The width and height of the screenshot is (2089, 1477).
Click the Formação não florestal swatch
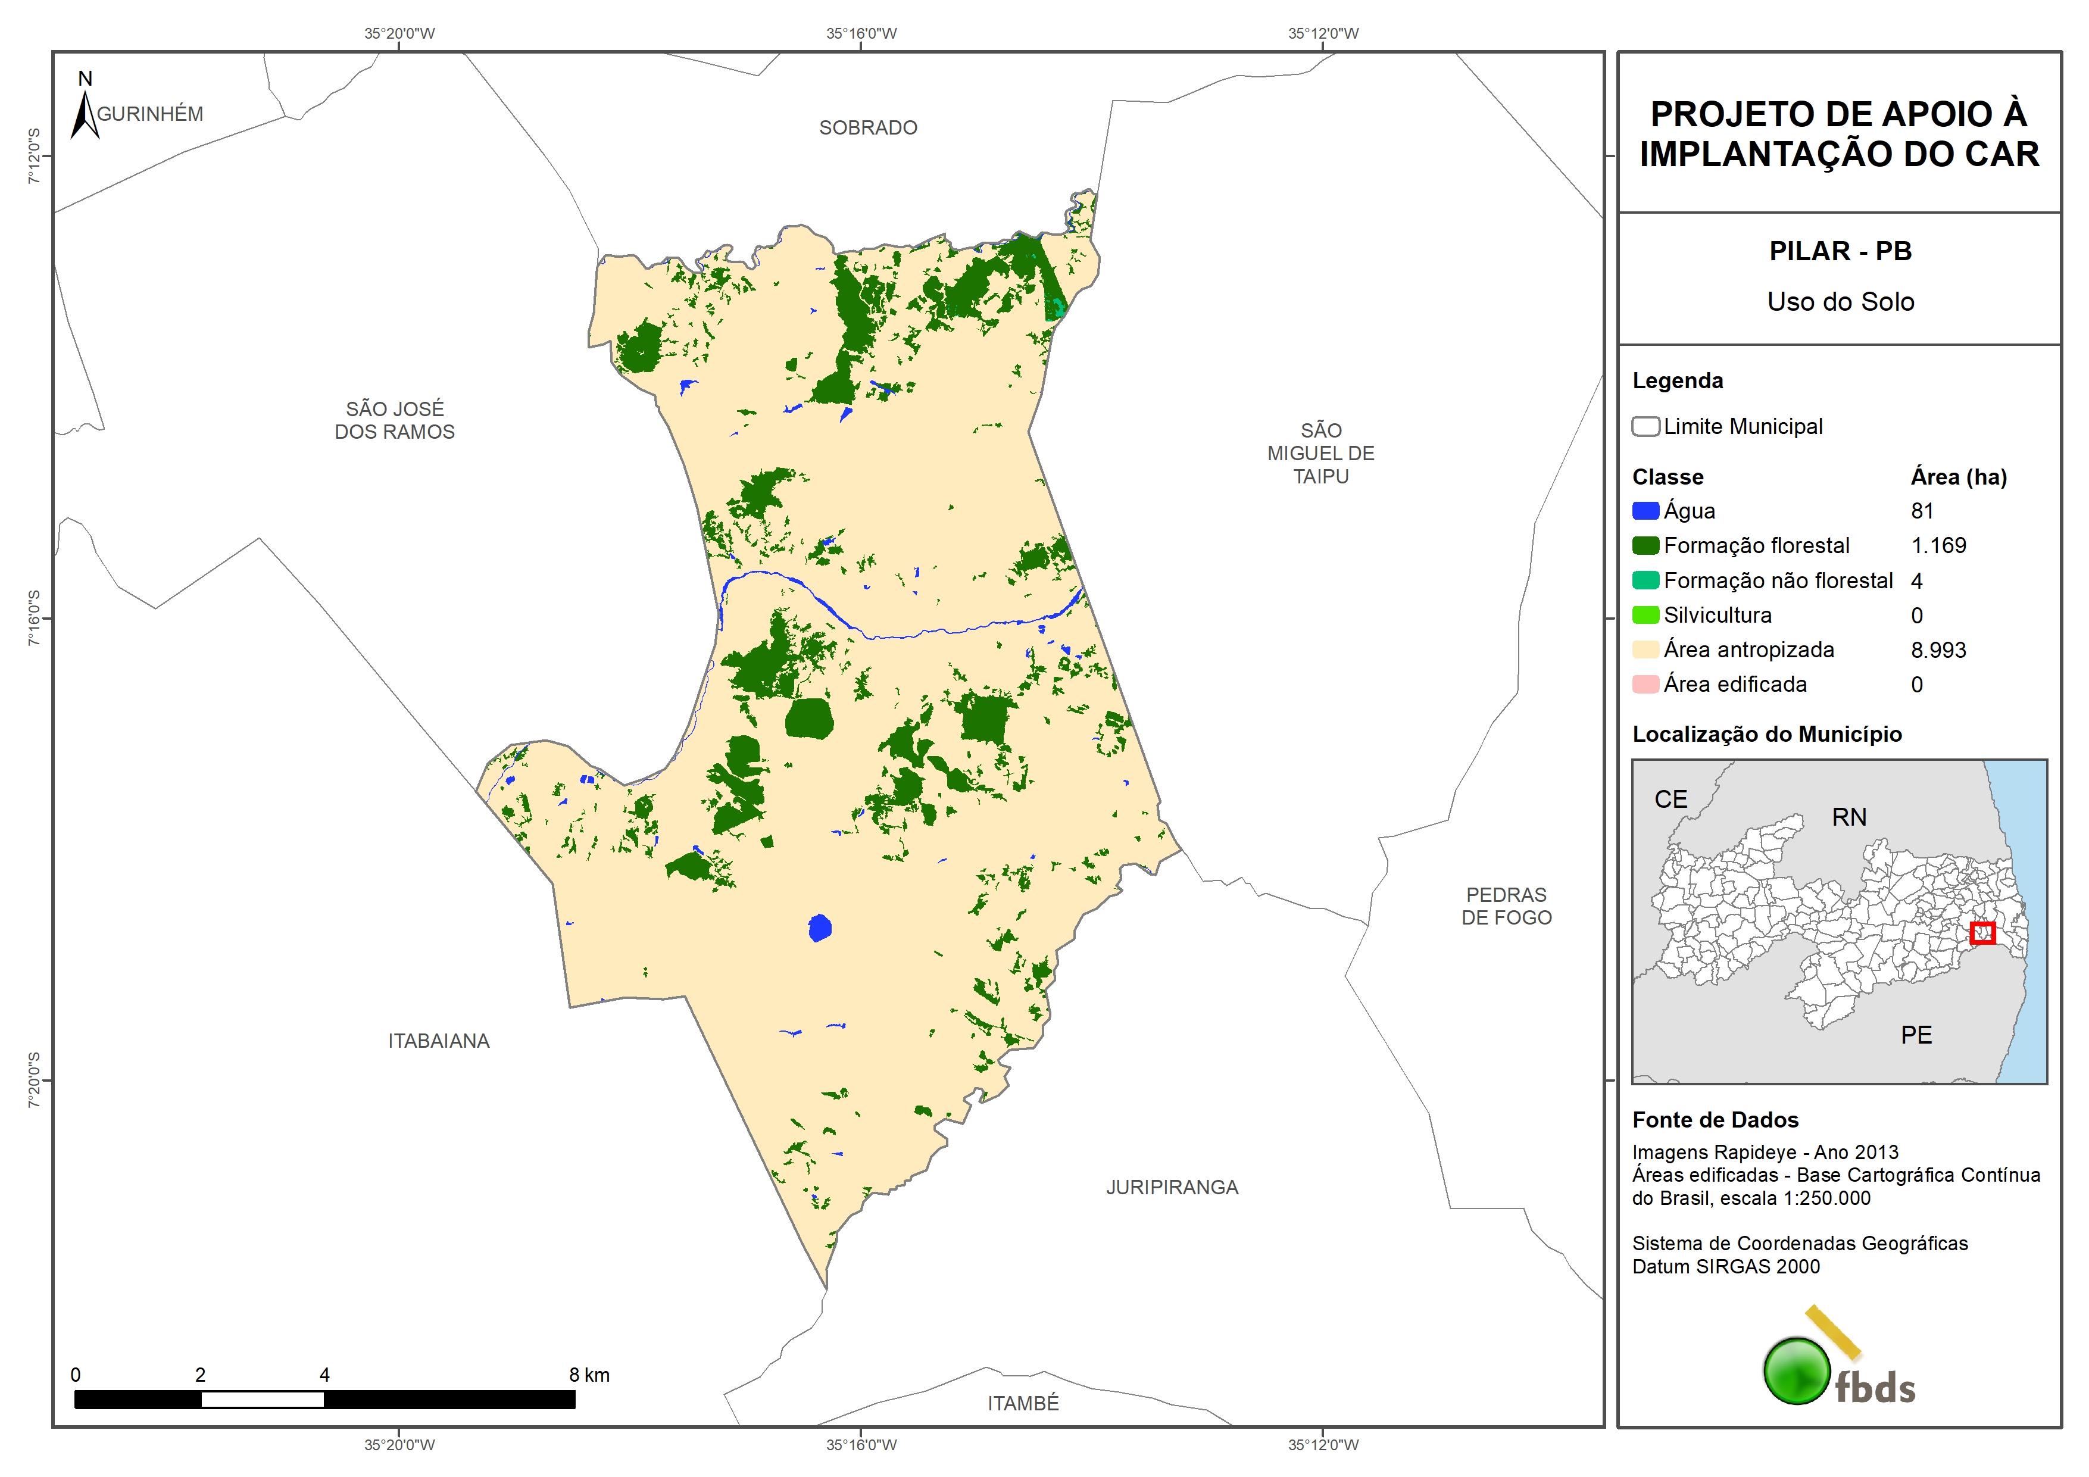[1645, 580]
